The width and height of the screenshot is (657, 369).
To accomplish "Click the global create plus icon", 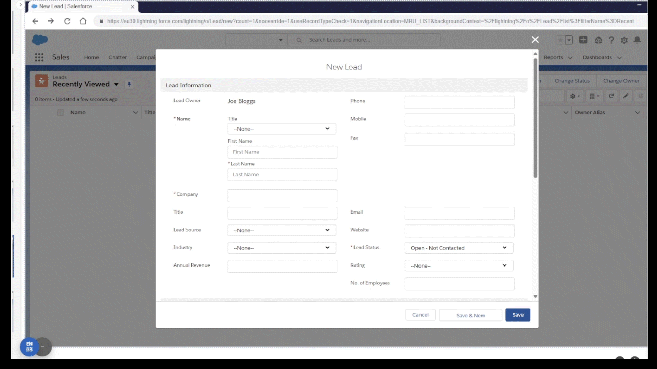I will (x=583, y=40).
